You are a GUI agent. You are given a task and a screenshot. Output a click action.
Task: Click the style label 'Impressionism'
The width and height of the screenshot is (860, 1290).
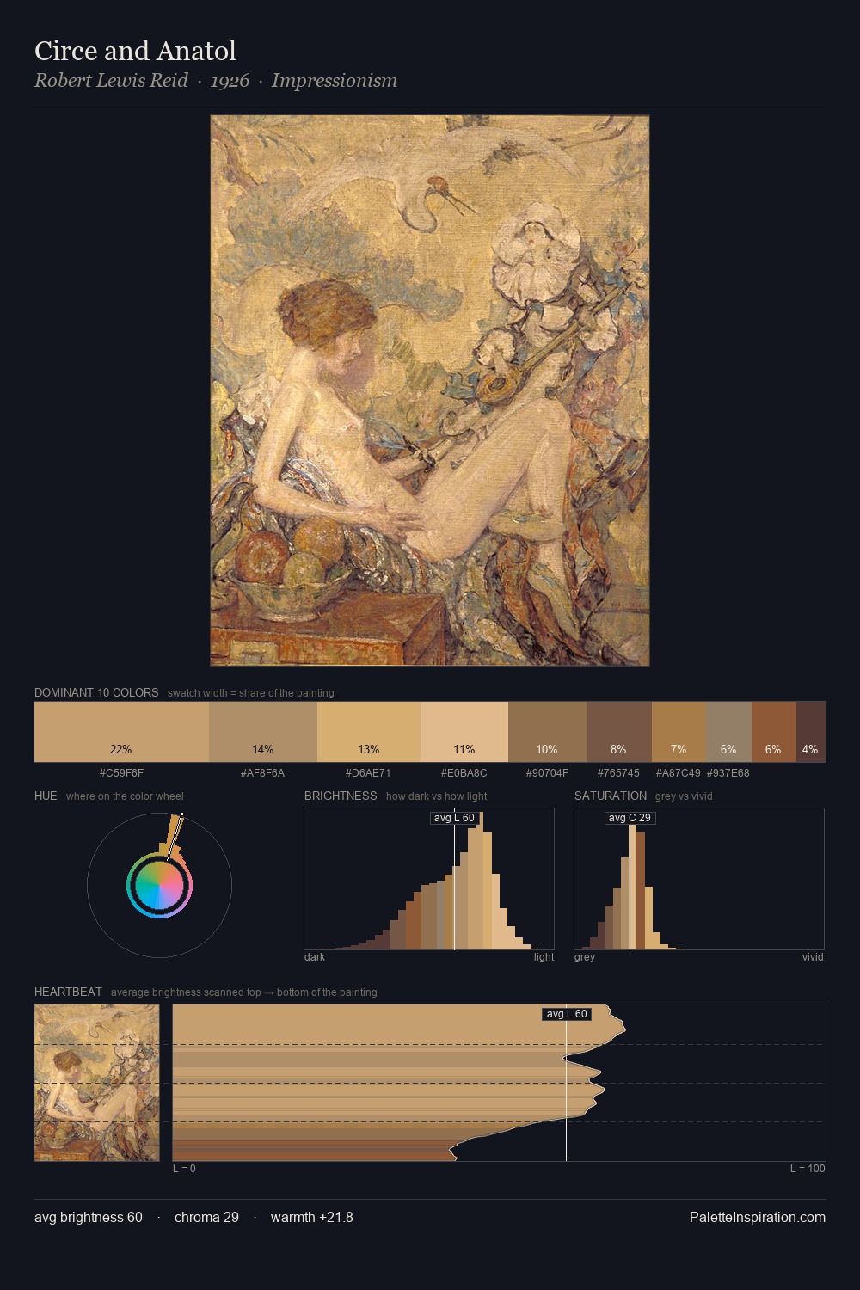point(334,81)
